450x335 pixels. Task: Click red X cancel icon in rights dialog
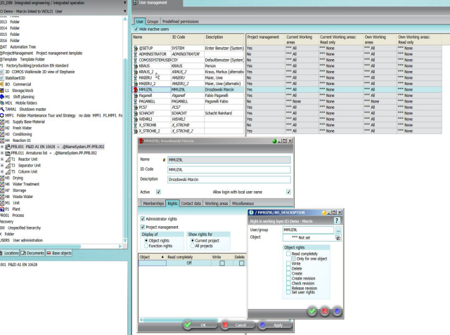point(325,311)
